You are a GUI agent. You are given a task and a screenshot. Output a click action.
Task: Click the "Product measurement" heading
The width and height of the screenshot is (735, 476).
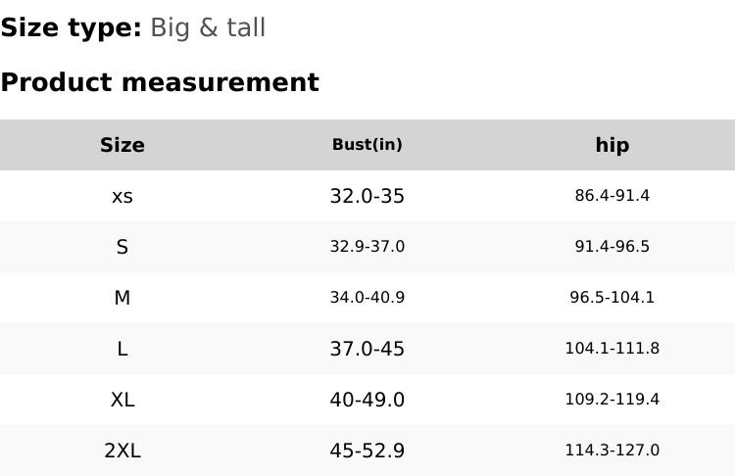click(x=160, y=82)
